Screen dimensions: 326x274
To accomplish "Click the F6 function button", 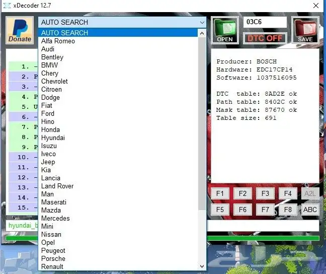I will point(242,210).
